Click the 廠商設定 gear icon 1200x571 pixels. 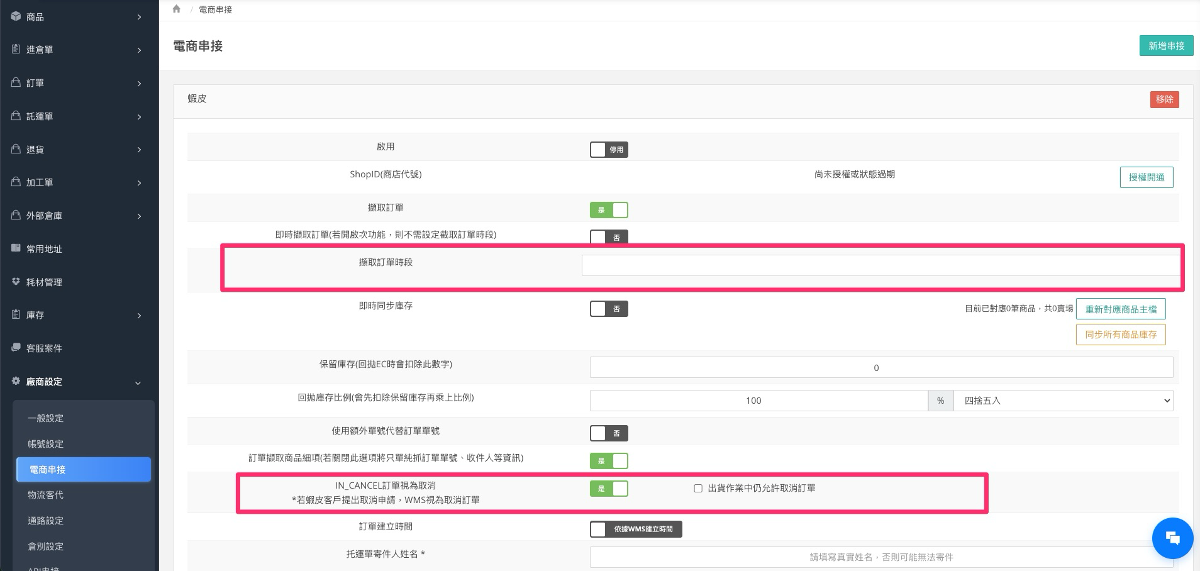[x=16, y=381]
